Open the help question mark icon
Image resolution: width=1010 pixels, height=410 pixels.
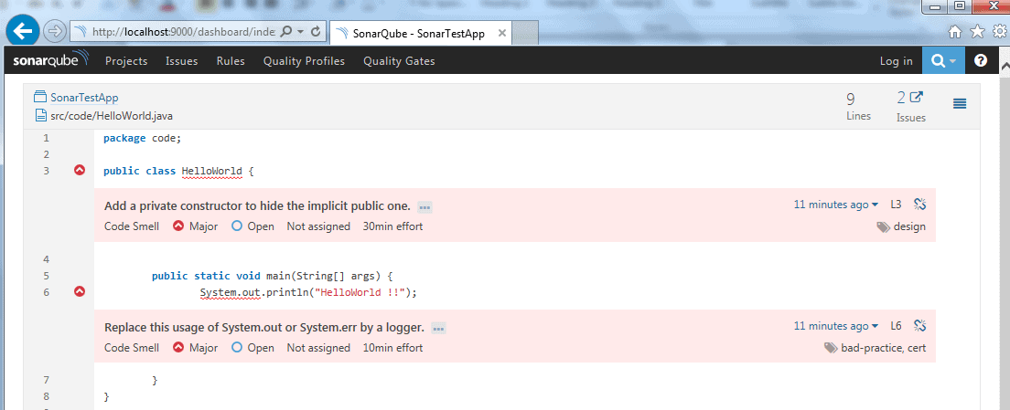pyautogui.click(x=981, y=60)
